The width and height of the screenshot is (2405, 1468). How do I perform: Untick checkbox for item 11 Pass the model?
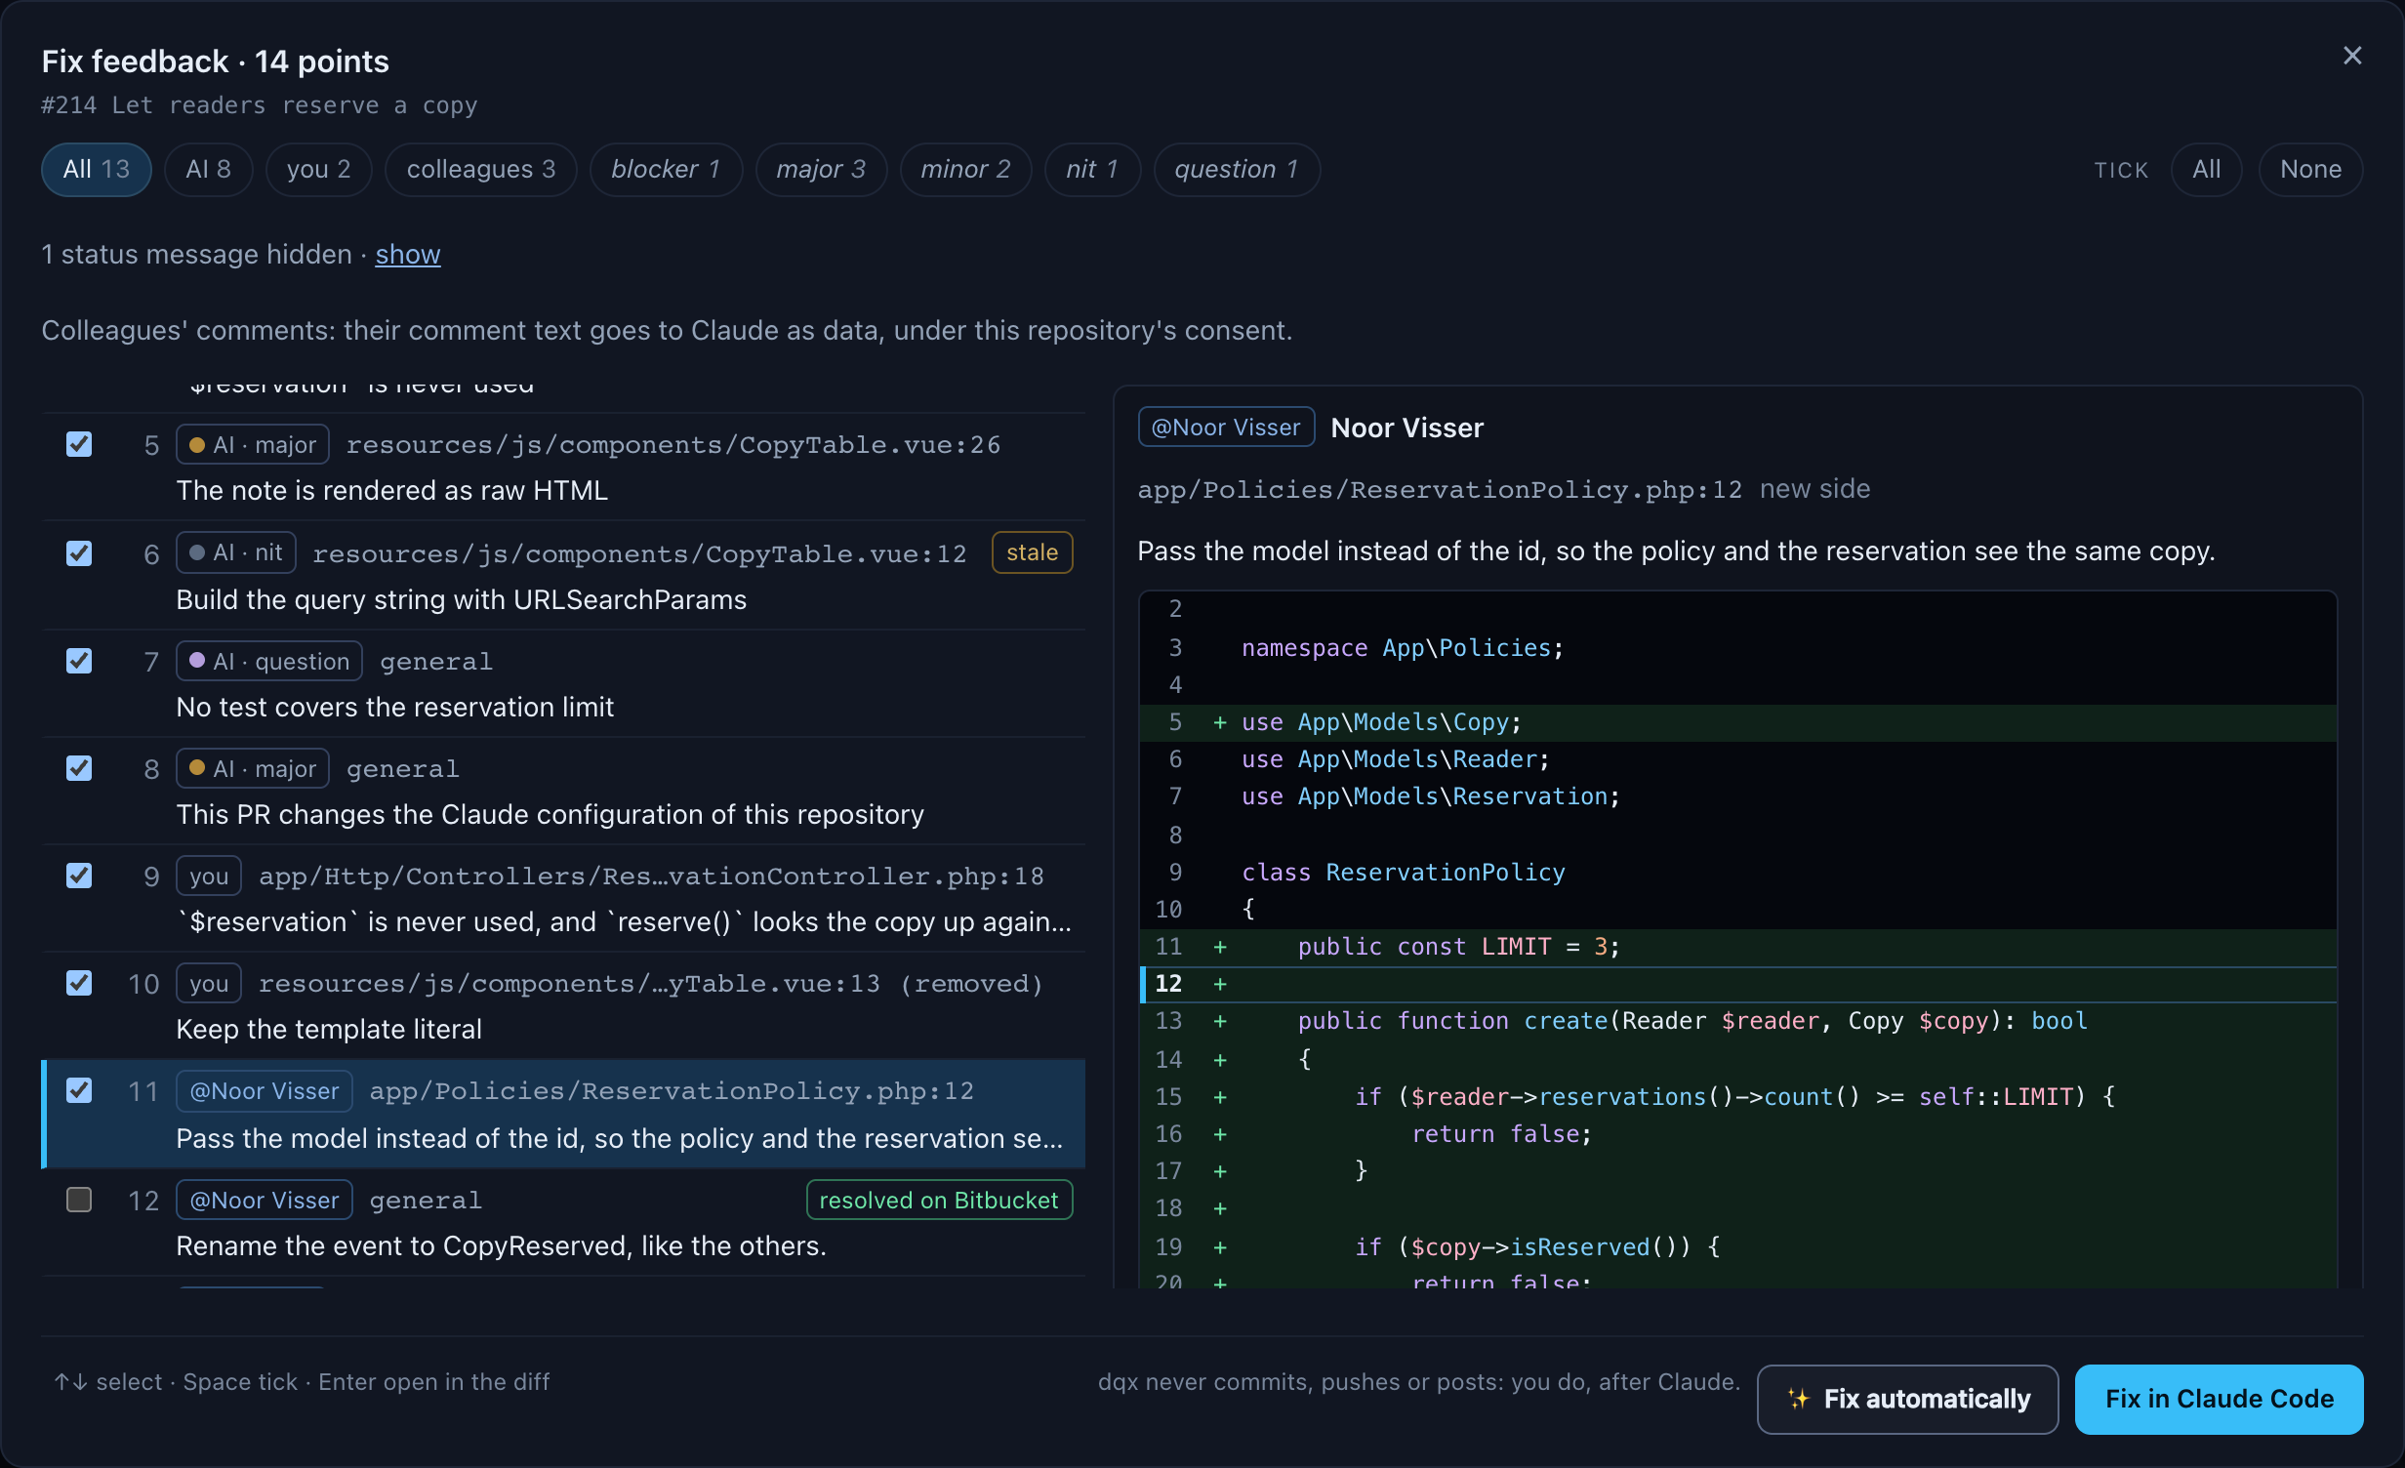pyautogui.click(x=79, y=1090)
